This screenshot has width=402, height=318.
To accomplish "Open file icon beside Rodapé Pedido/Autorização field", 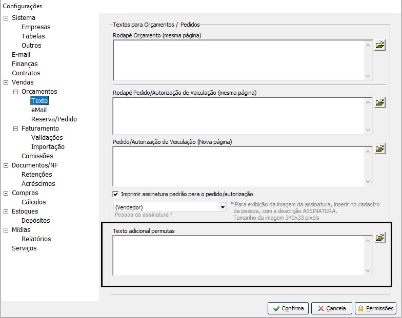I will [379, 102].
